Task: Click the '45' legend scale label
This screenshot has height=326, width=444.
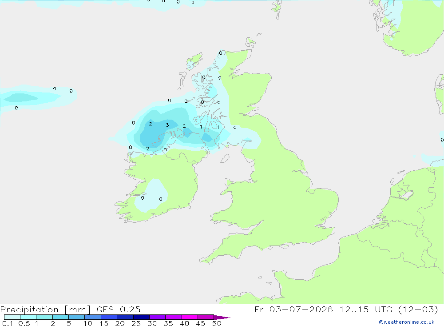Action: coord(201,323)
